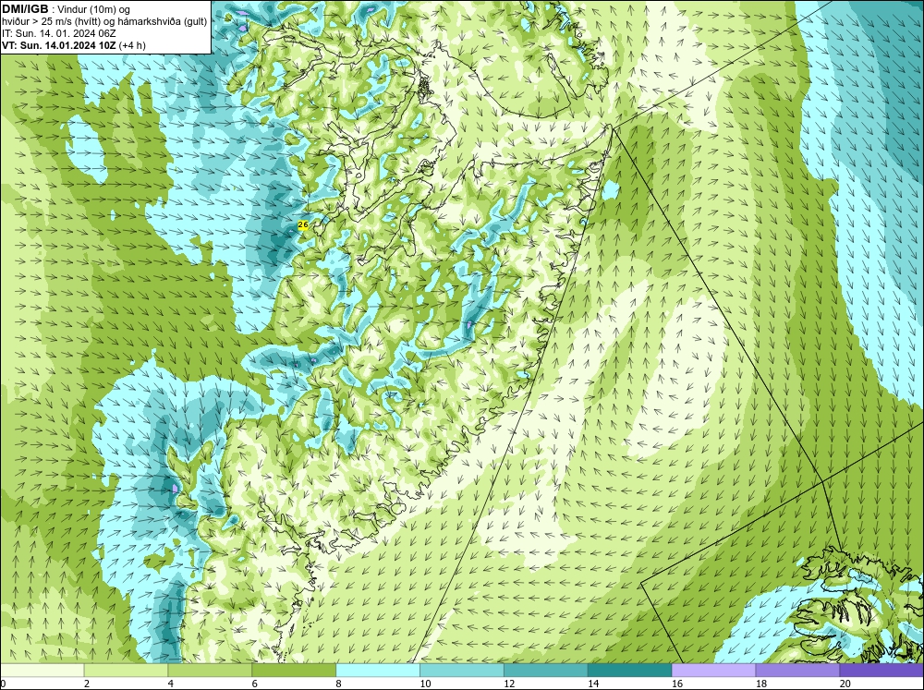Click the IT: Sun. 14. 01. 2024 06Z line
Image resolution: width=924 pixels, height=690 pixels.
click(59, 33)
